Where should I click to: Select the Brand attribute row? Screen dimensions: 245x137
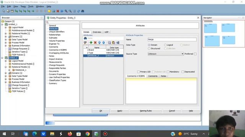tap(103, 50)
